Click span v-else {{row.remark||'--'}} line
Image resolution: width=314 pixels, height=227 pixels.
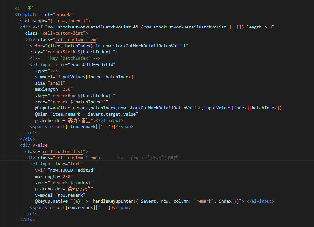(80, 207)
